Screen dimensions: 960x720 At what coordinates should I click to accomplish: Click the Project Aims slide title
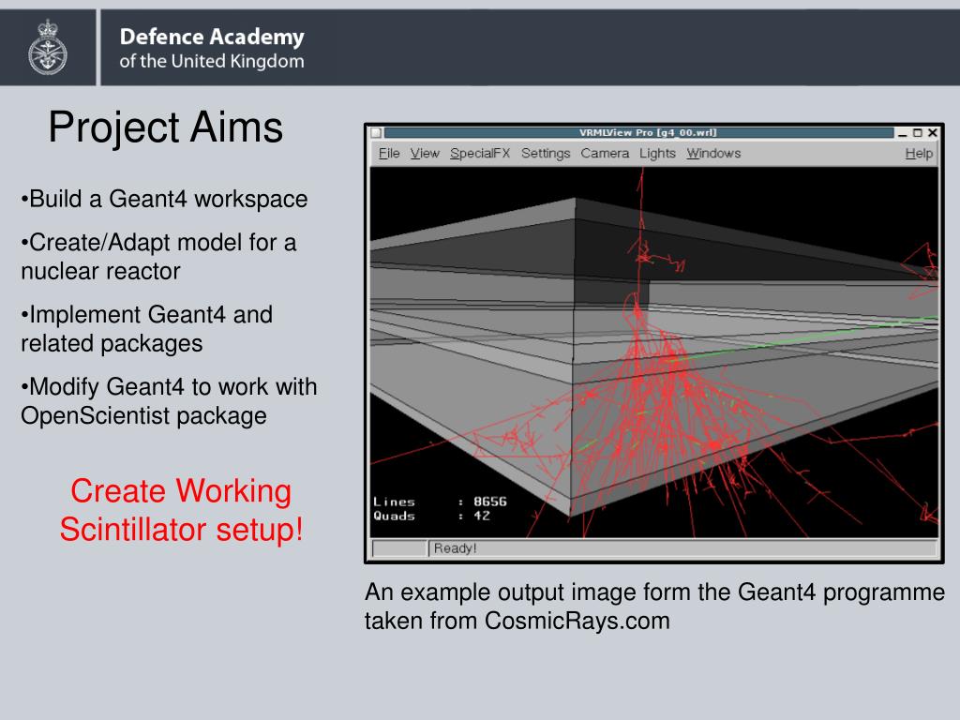166,127
